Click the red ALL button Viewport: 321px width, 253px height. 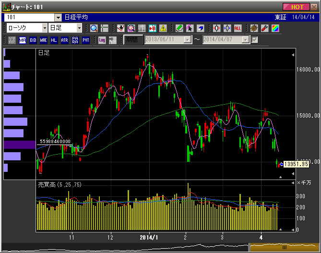click(238, 28)
